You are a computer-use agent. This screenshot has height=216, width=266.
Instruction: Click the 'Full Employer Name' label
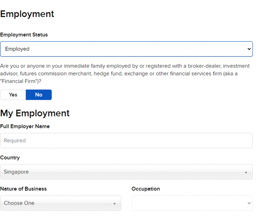click(25, 126)
